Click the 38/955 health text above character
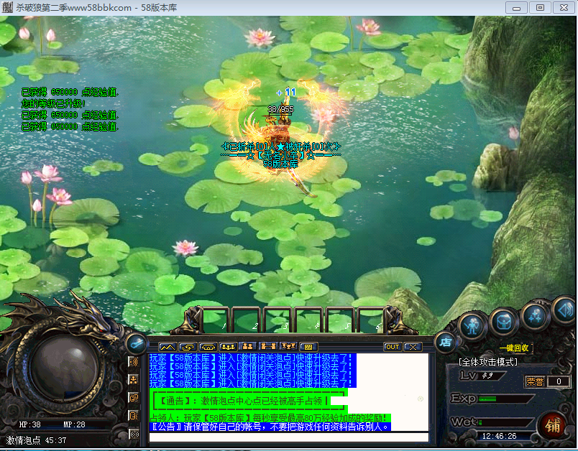Viewport: 578px width, 451px height. [x=280, y=109]
